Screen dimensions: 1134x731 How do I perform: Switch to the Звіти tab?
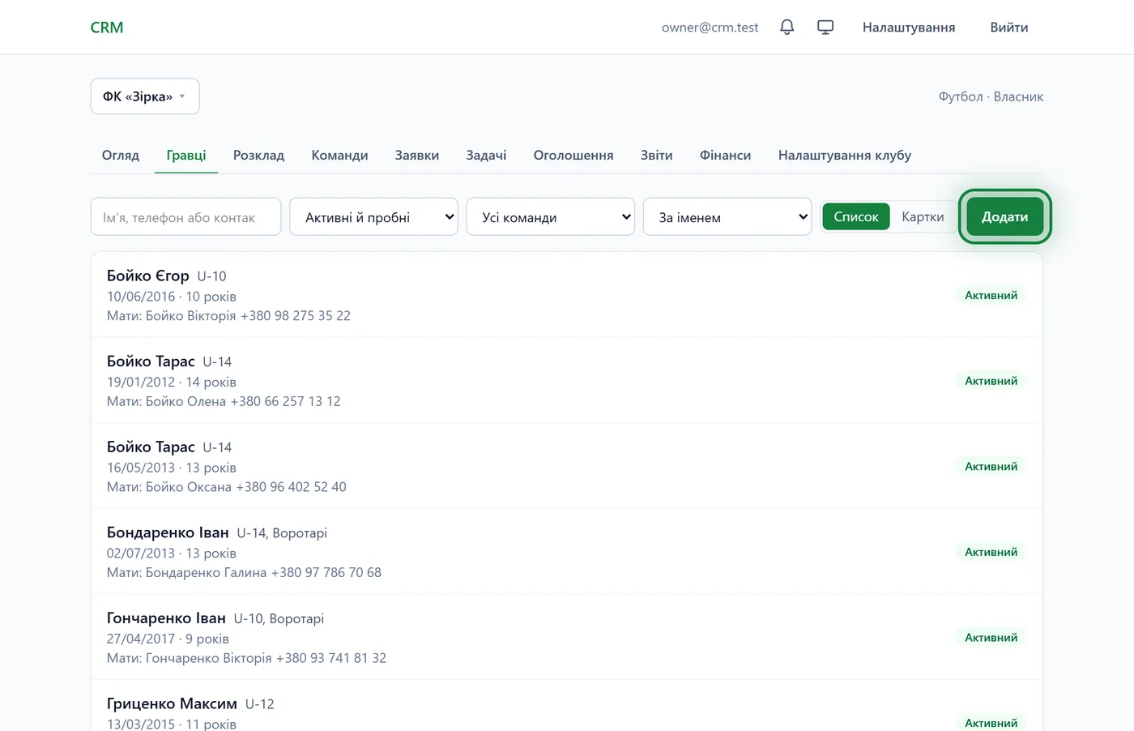[x=657, y=155]
